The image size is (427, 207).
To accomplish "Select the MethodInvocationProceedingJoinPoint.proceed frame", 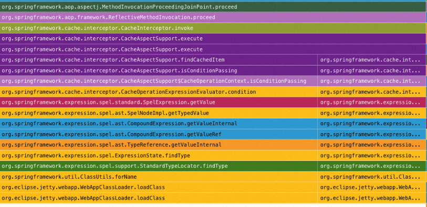I will [213, 7].
